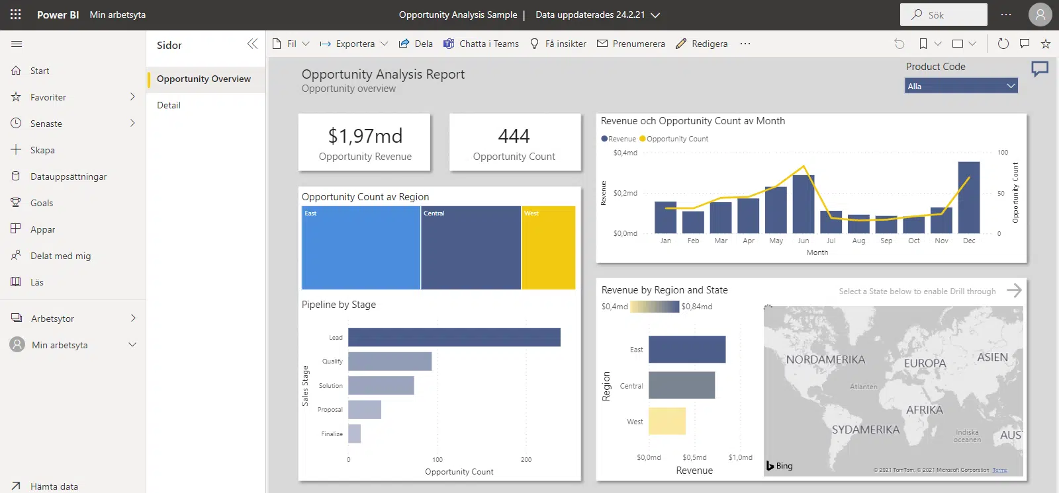The image size is (1059, 493).
Task: Collapse the Sidor pages pane
Action: point(252,44)
